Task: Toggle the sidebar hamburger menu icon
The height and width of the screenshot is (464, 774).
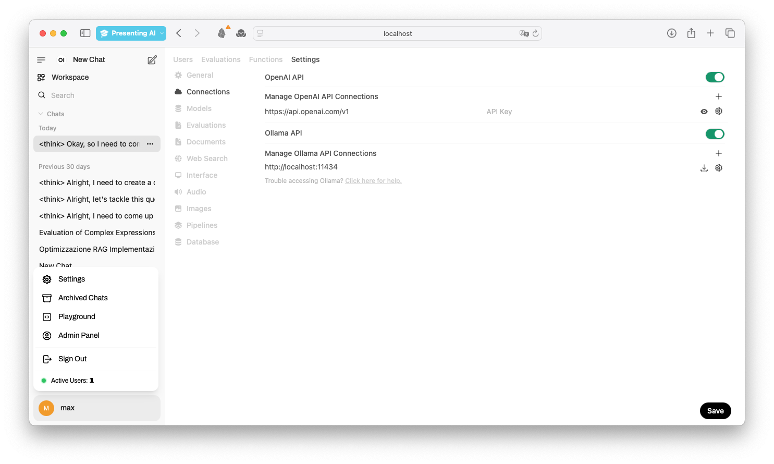Action: point(41,60)
